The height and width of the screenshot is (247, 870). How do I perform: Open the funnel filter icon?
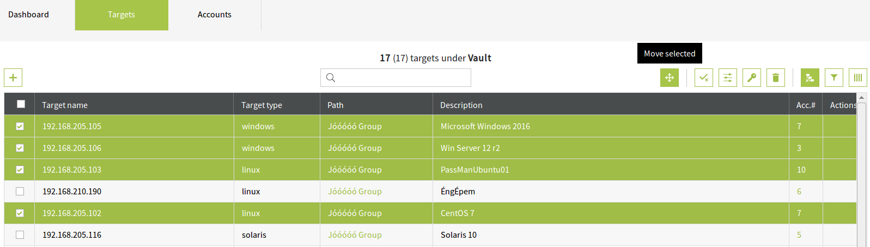tap(834, 78)
